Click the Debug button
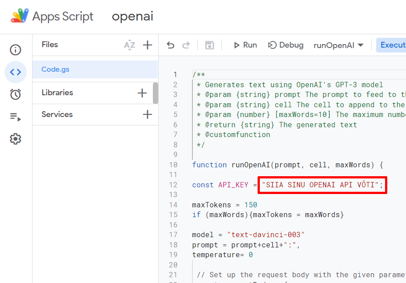 tap(286, 45)
